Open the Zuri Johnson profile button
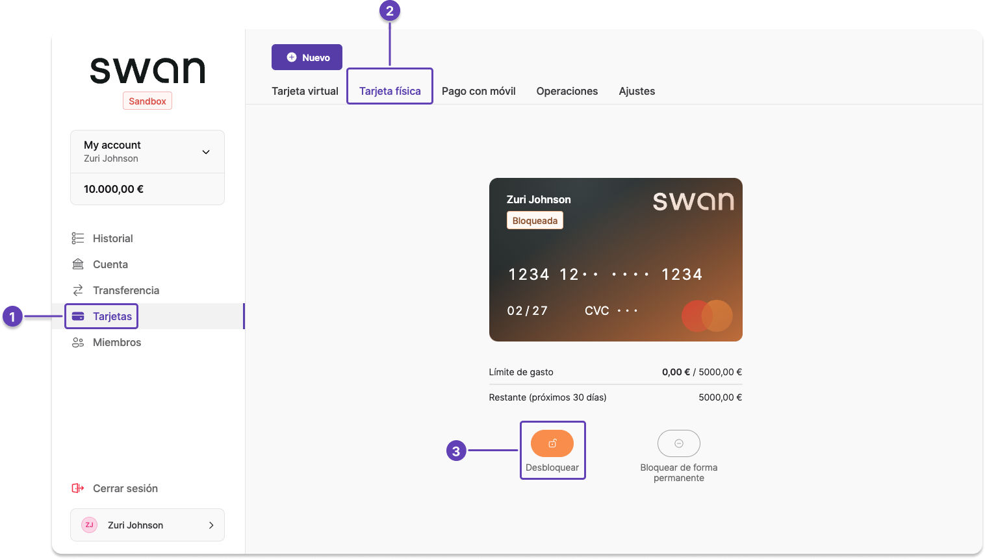985x559 pixels. (x=147, y=525)
